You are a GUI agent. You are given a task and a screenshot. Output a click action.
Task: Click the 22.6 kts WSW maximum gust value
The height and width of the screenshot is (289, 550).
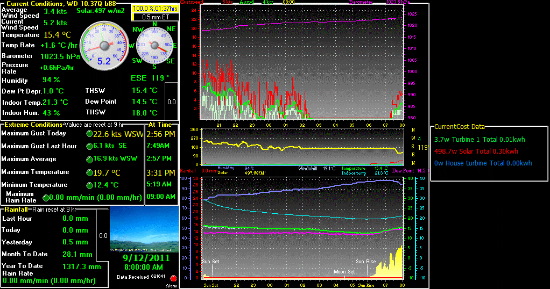click(118, 134)
